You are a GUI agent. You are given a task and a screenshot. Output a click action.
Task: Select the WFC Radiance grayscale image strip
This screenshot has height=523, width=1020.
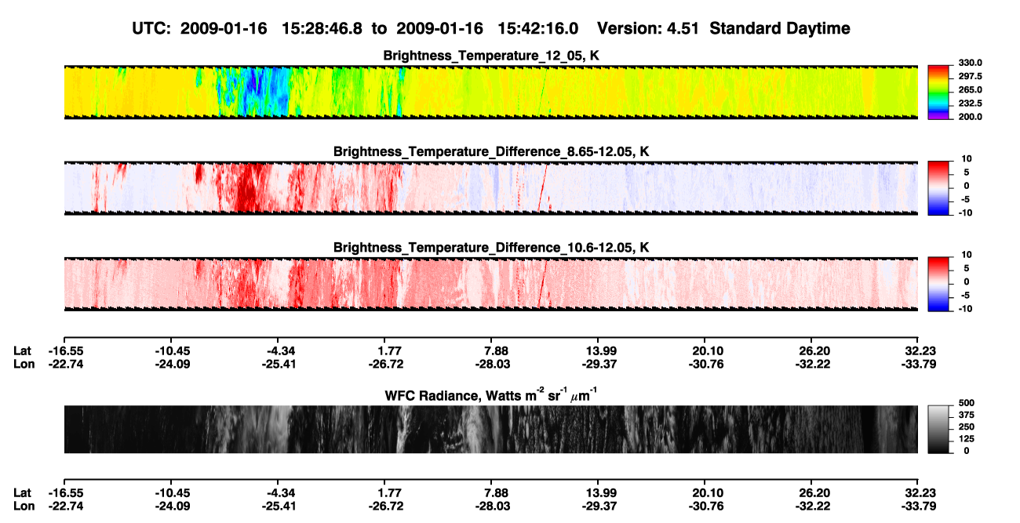490,429
